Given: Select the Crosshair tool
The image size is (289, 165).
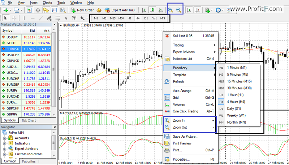Looking at the screenshot, I should coord(14,18).
